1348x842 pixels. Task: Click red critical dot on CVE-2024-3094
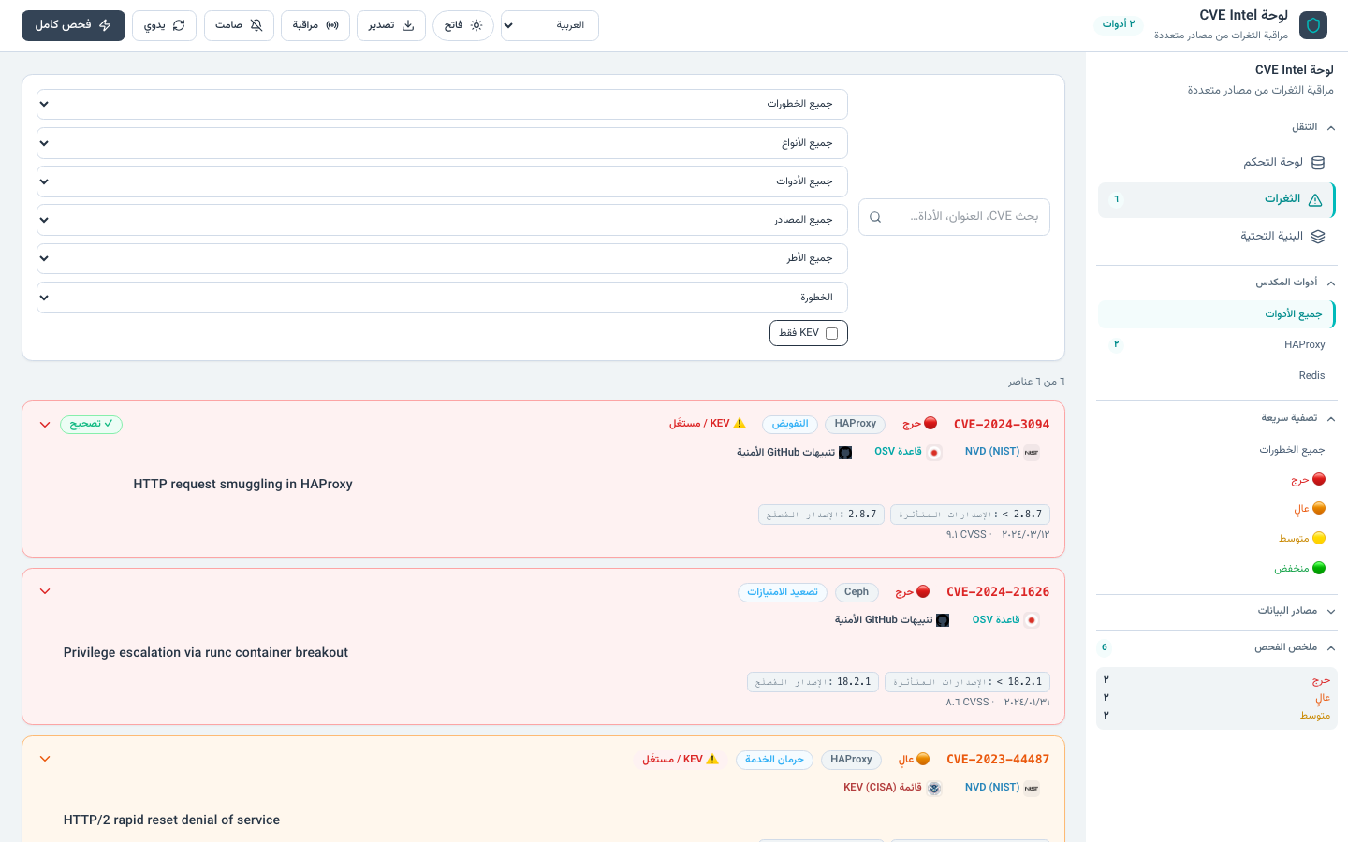[930, 424]
